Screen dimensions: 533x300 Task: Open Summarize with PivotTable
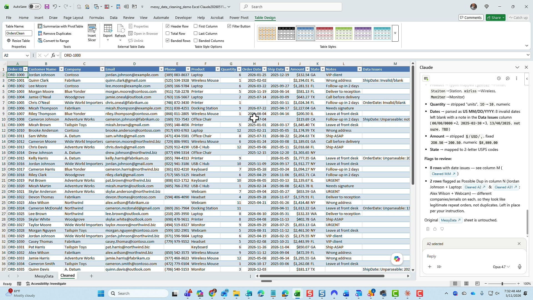tap(61, 26)
